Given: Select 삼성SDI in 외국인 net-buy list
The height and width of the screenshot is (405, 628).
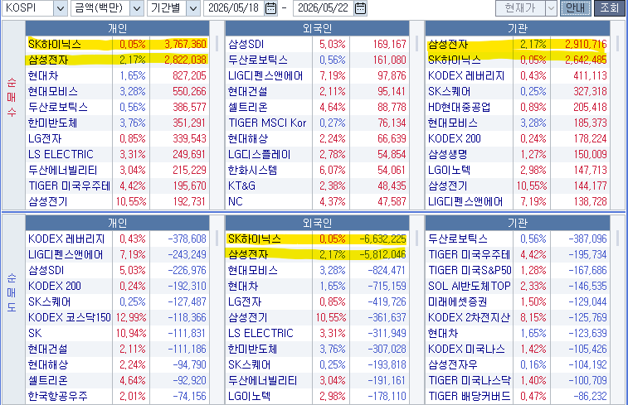Looking at the screenshot, I should [246, 44].
